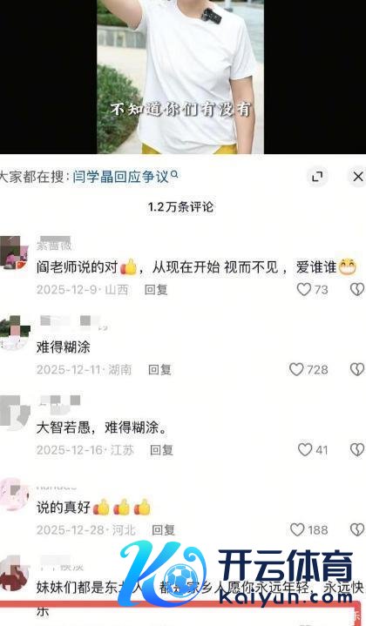Open the avatar of the 说的真好 commenter
The image size is (366, 626).
click(14, 495)
